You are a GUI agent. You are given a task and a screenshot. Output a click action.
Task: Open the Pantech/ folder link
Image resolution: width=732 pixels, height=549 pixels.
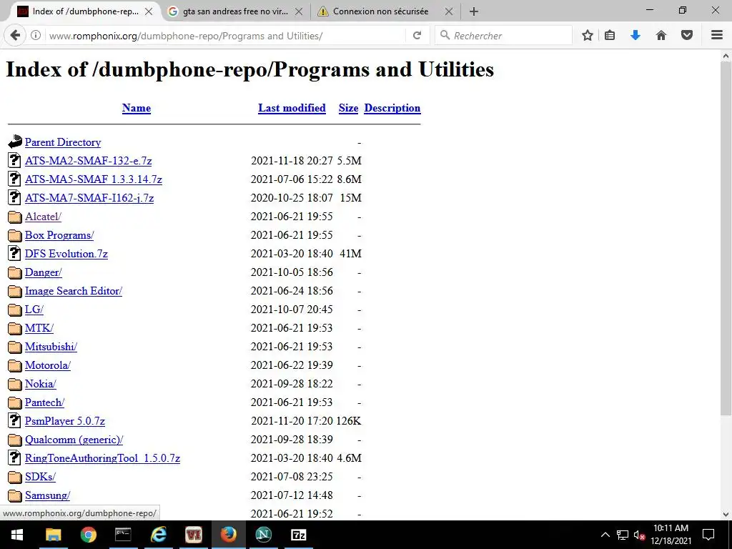coord(44,402)
